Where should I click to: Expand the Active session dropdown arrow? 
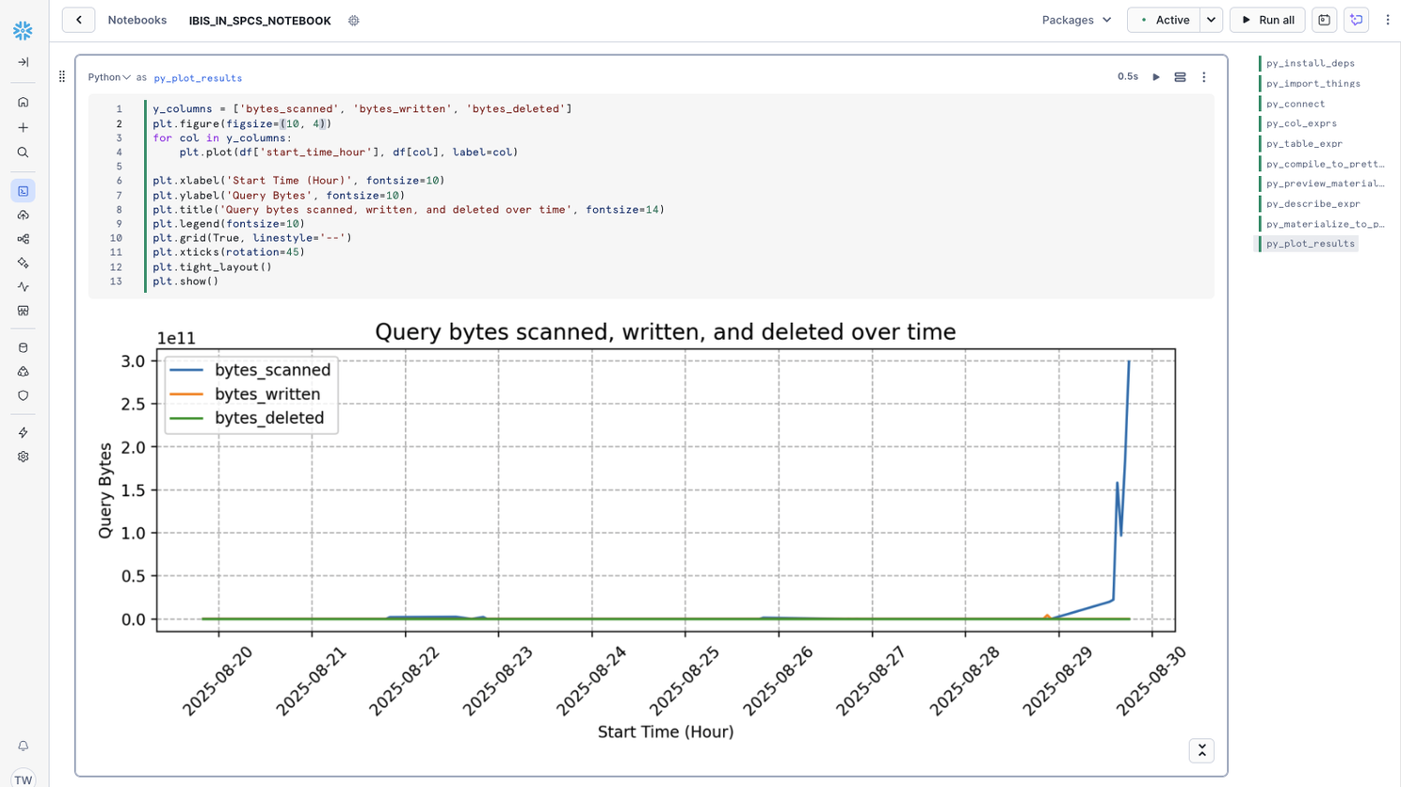1211,20
